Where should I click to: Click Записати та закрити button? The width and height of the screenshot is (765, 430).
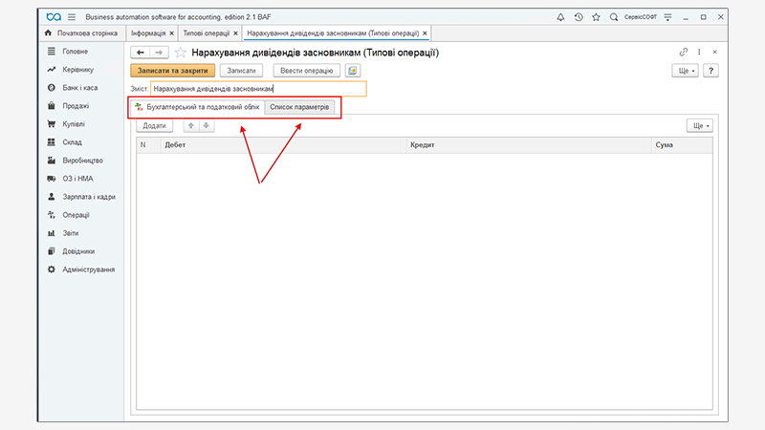pos(172,71)
